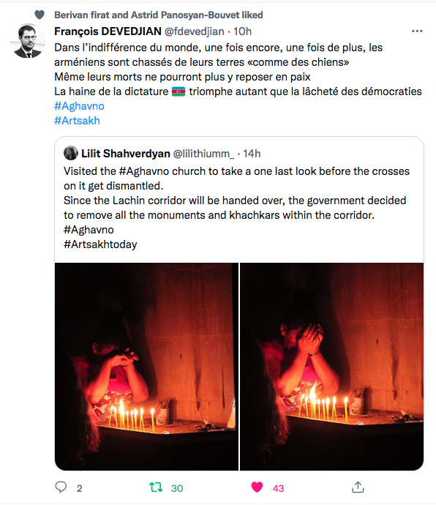The width and height of the screenshot is (436, 505).
Task: Click the @fdevedjian handle
Action: pos(195,31)
